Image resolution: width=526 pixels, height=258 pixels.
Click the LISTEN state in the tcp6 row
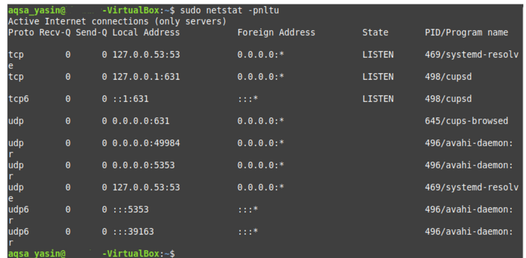(378, 99)
